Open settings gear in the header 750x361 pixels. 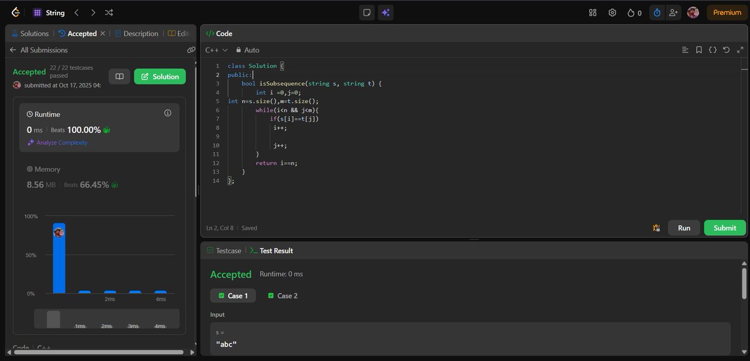[612, 12]
